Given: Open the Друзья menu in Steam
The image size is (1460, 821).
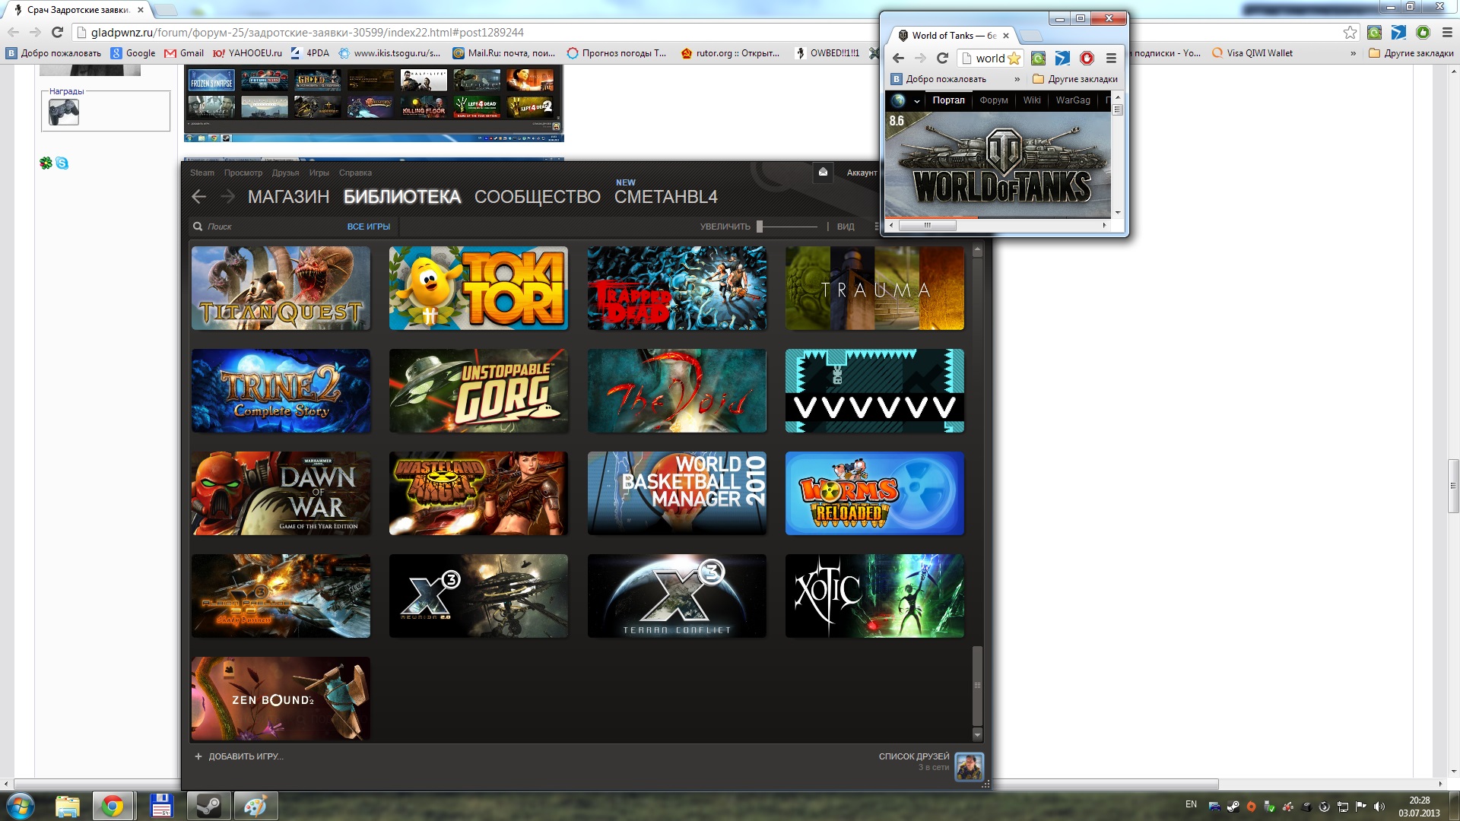Looking at the screenshot, I should [x=285, y=173].
